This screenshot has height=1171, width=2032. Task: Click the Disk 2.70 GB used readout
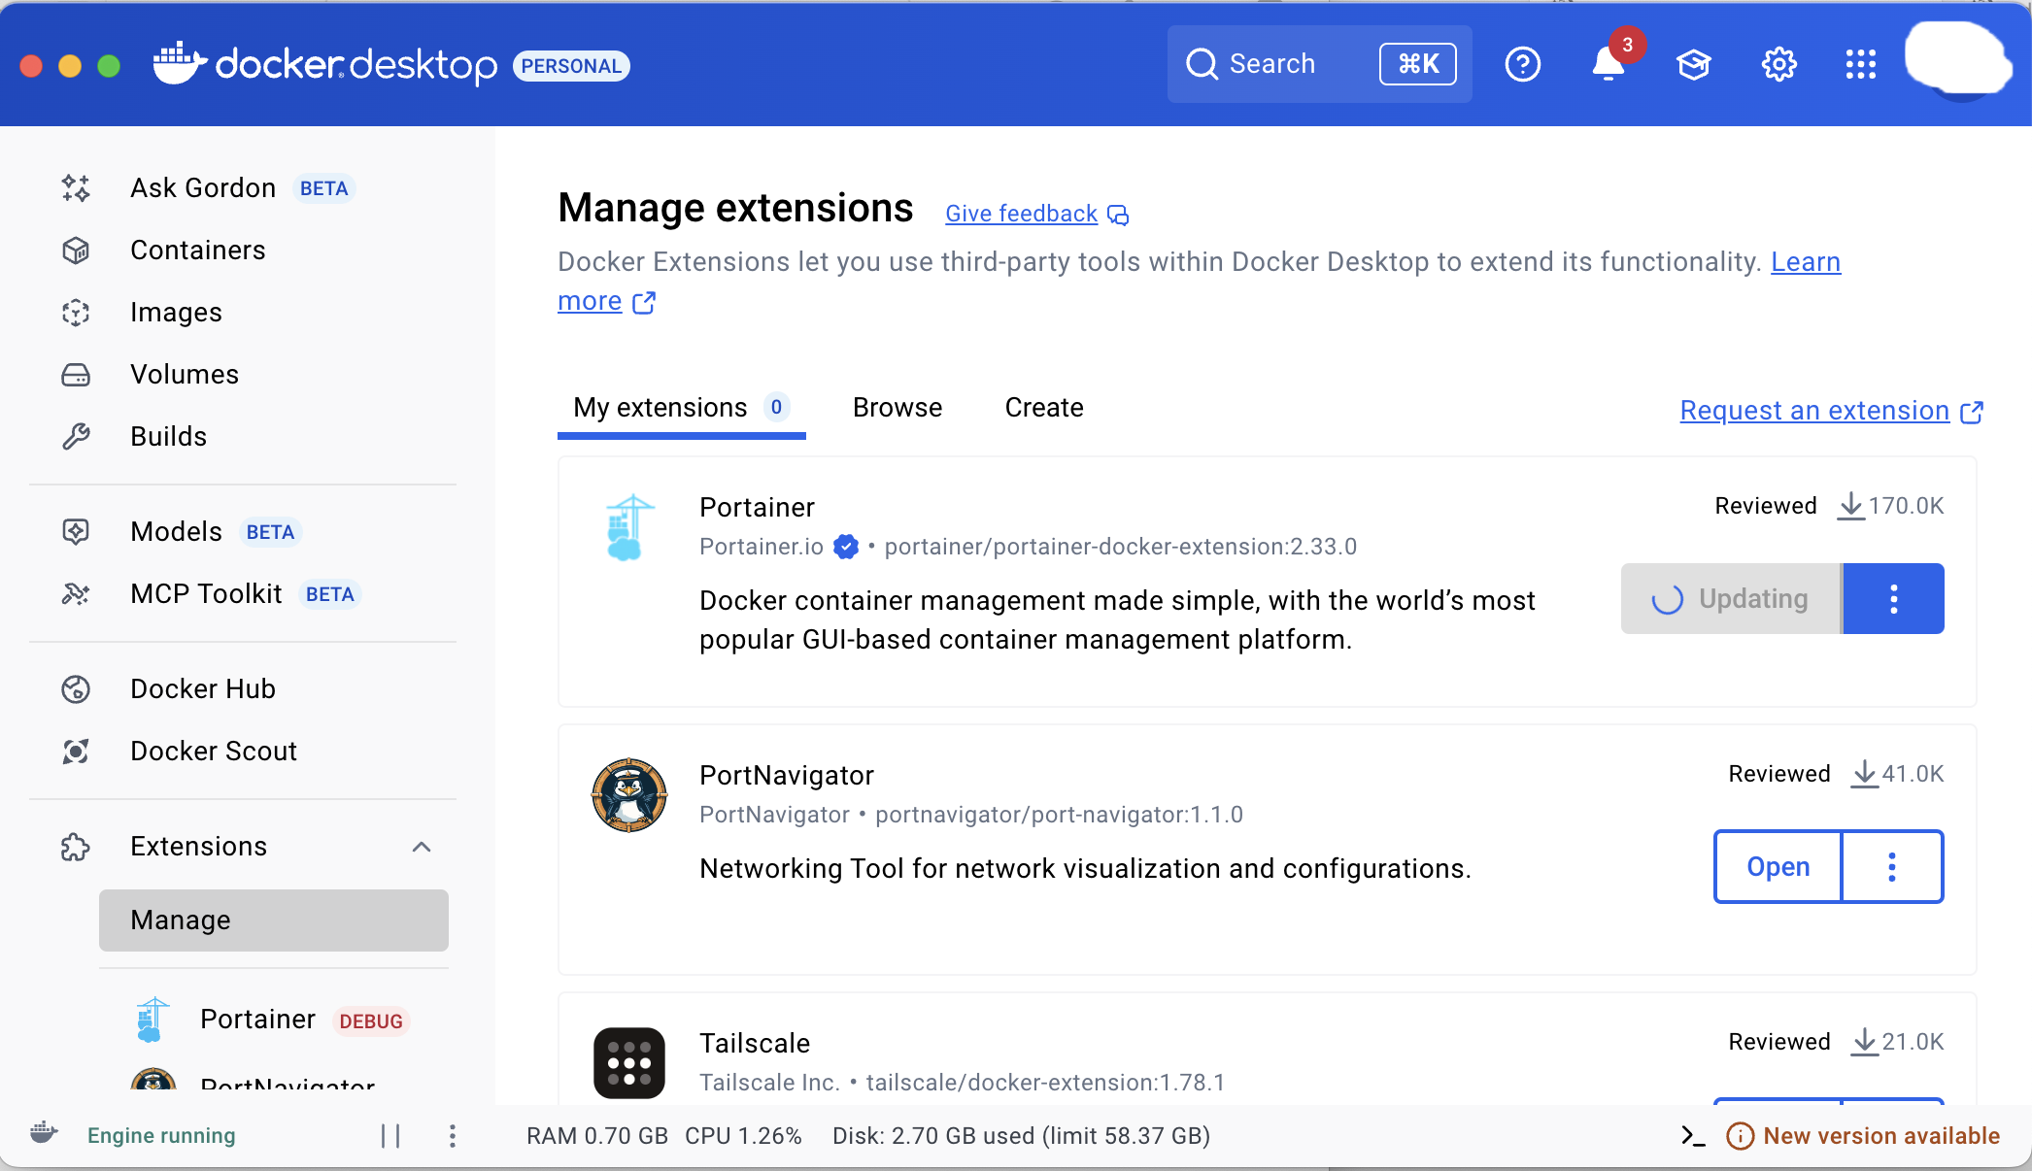(x=1021, y=1135)
